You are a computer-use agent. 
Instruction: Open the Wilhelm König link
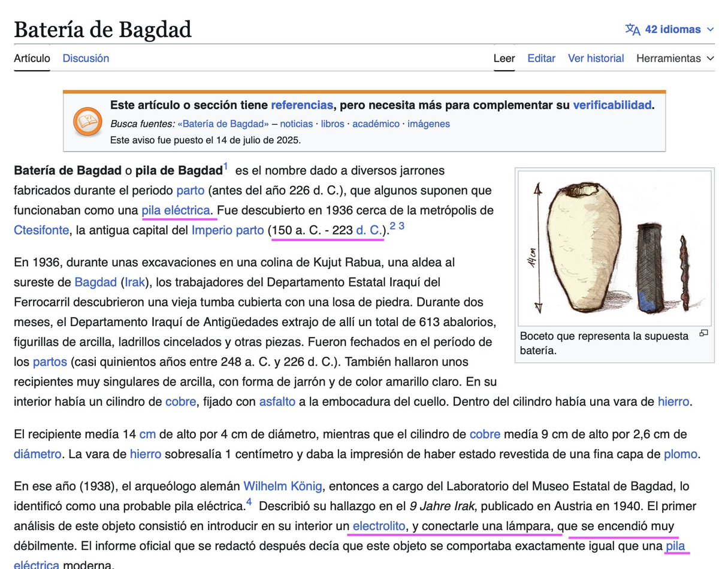[283, 486]
